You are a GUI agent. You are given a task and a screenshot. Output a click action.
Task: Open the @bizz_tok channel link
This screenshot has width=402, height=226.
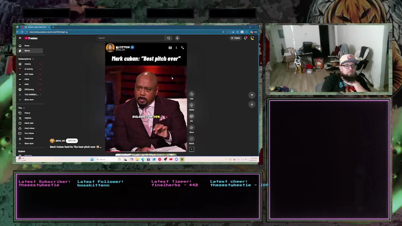[60, 141]
